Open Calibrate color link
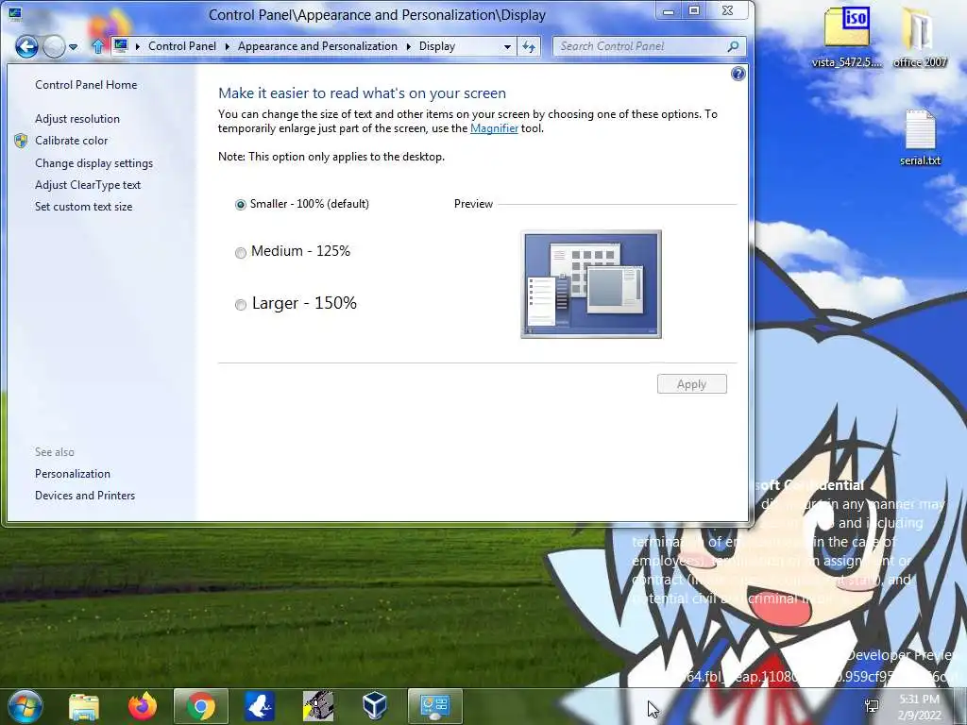The height and width of the screenshot is (725, 967). coord(72,141)
